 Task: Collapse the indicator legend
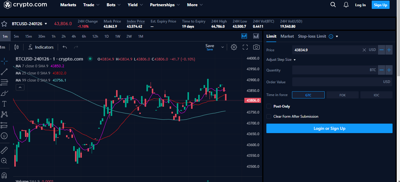coord(20,87)
